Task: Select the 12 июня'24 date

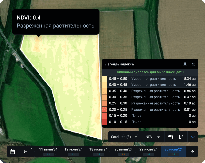Action: (x=73, y=152)
